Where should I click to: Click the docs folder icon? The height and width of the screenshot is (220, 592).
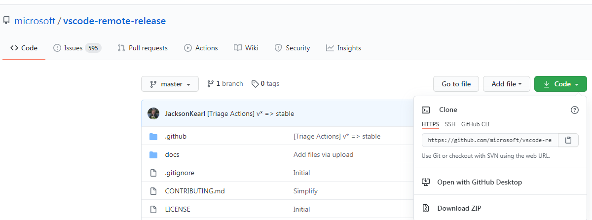[x=153, y=154]
